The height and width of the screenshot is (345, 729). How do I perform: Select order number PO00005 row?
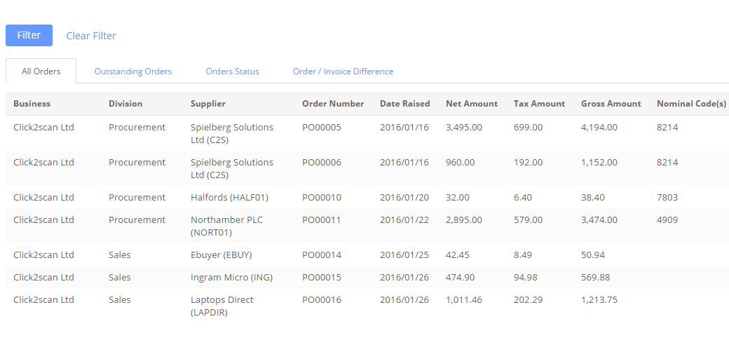click(367, 133)
